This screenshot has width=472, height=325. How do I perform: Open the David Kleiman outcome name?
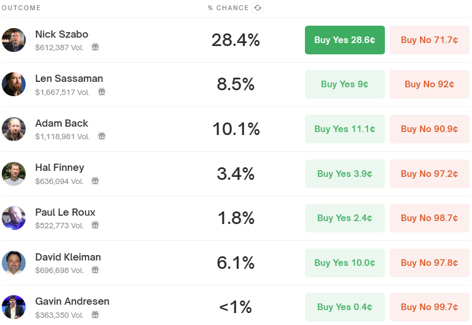(68, 257)
